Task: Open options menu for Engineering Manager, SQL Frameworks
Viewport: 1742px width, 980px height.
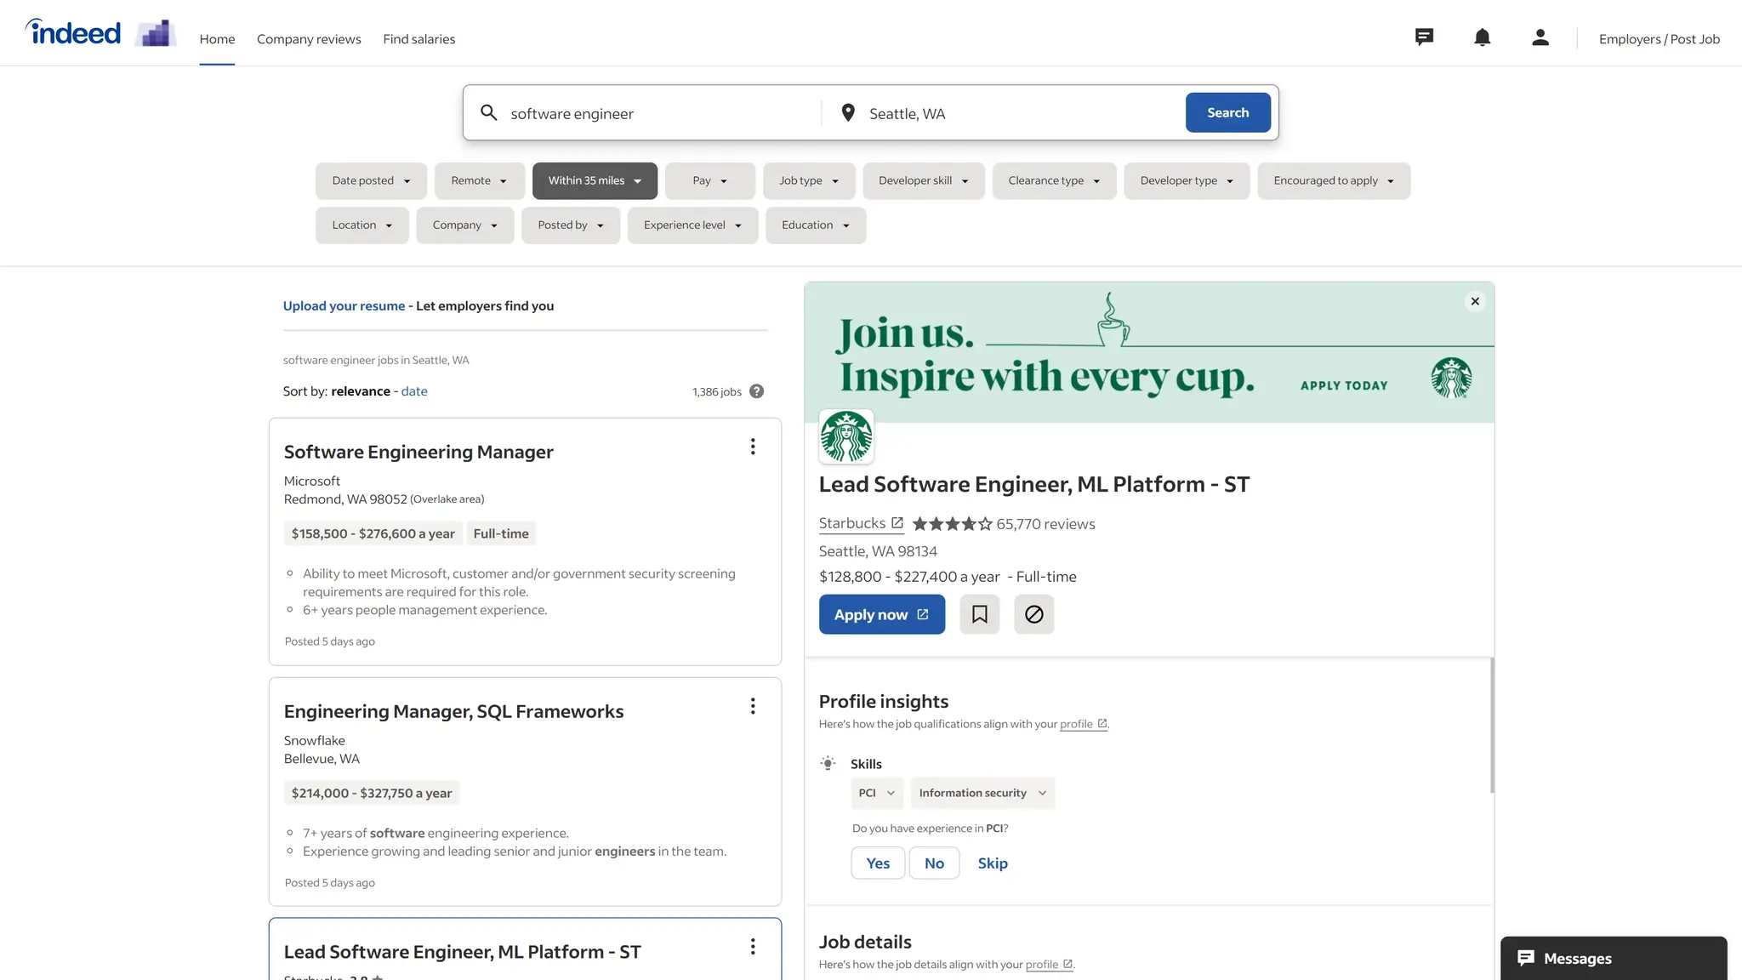Action: click(x=753, y=706)
